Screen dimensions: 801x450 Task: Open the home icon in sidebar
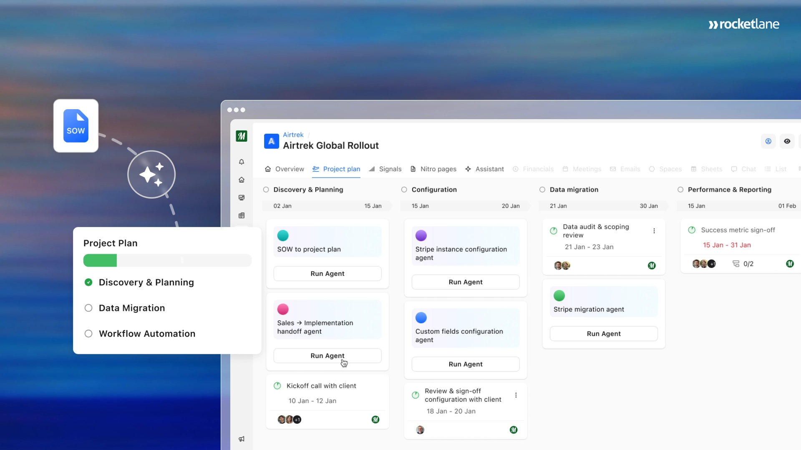(242, 180)
